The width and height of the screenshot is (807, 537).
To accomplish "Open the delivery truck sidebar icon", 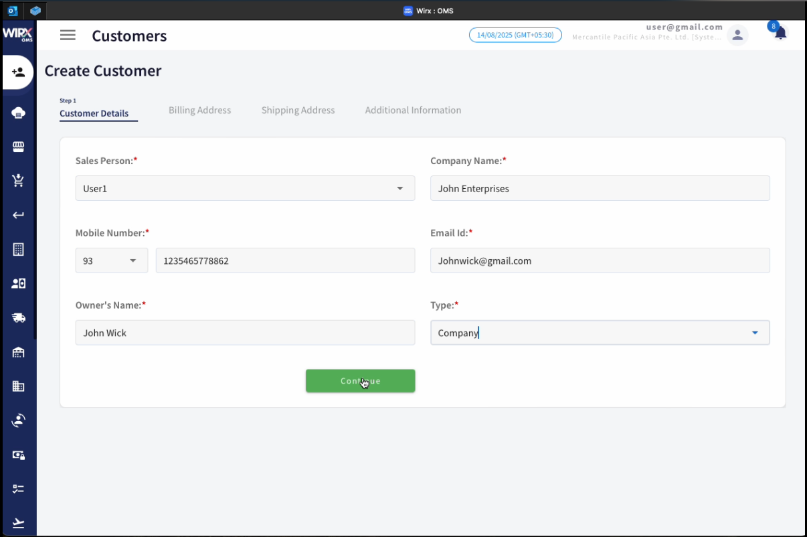I will tap(19, 317).
